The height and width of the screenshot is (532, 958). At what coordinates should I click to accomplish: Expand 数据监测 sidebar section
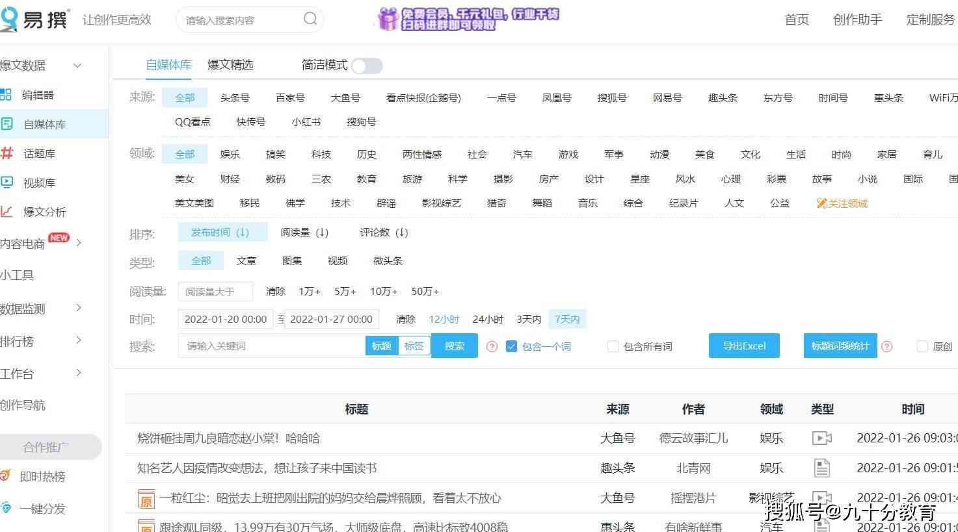click(79, 308)
